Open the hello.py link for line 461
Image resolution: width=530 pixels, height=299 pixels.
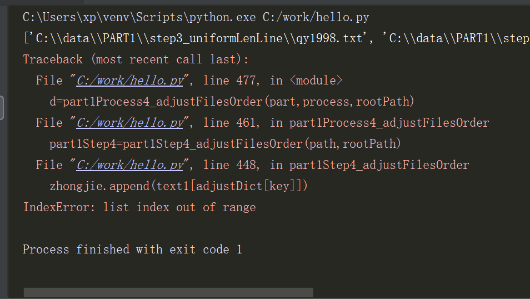pyautogui.click(x=129, y=123)
